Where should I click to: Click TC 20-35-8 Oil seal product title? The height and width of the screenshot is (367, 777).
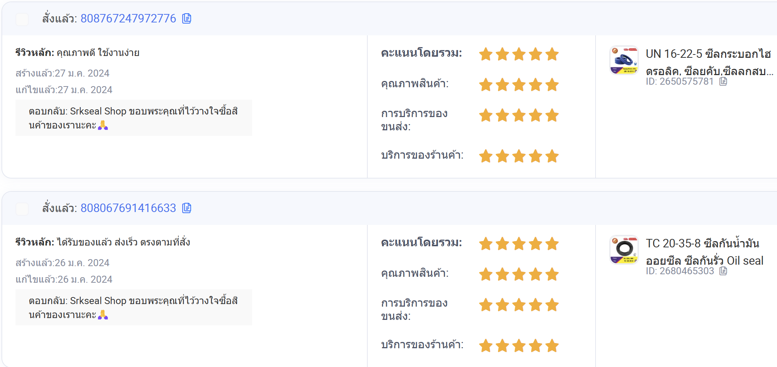click(x=704, y=252)
